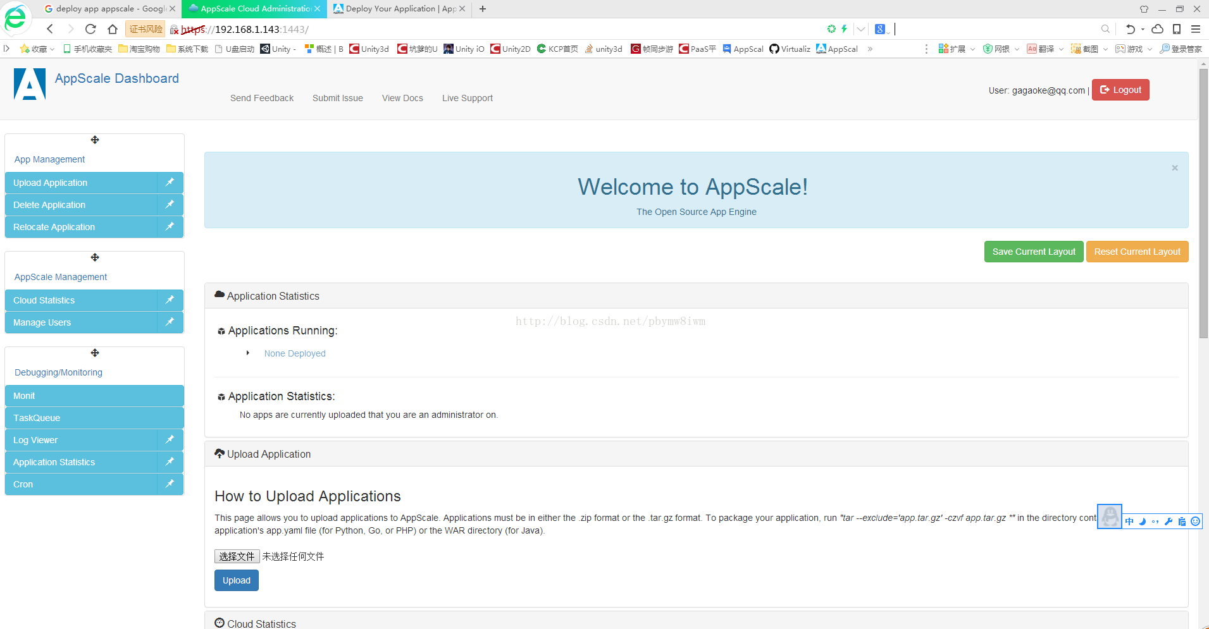This screenshot has width=1209, height=629.
Task: Open the Log Viewer sidebar entry
Action: click(81, 440)
